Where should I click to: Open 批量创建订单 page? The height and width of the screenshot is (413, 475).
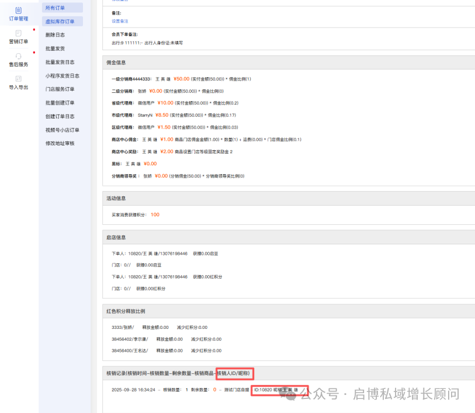coord(60,103)
